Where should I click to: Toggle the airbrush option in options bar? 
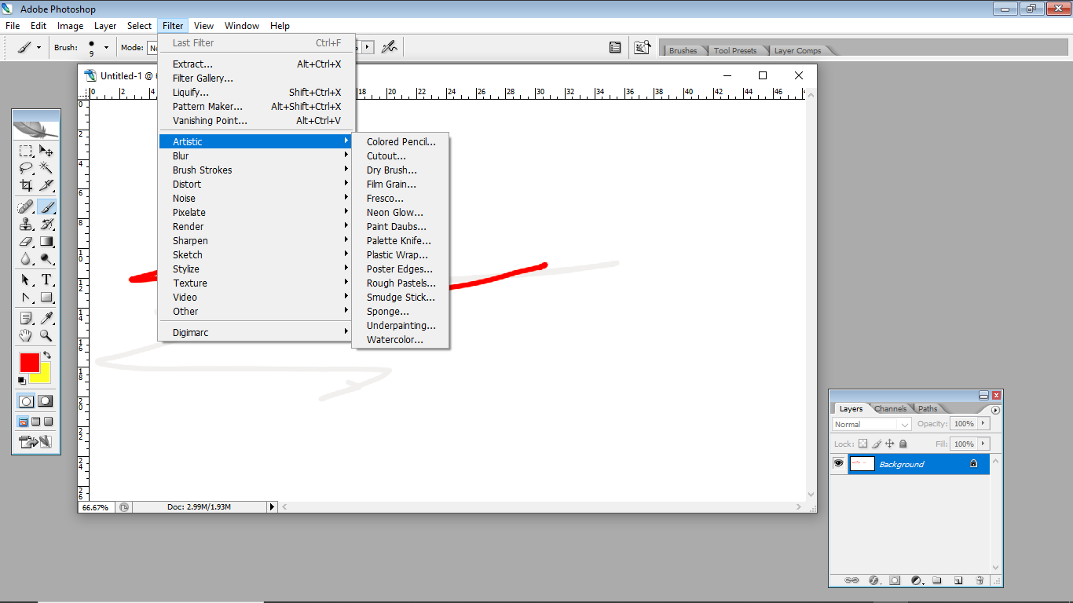389,47
